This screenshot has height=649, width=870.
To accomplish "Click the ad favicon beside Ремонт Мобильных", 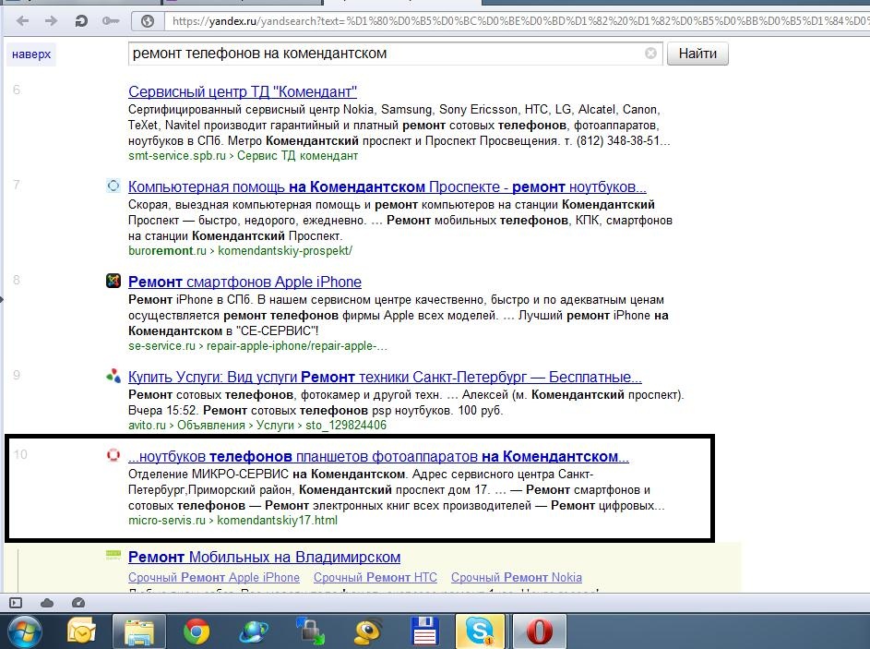I will point(113,555).
